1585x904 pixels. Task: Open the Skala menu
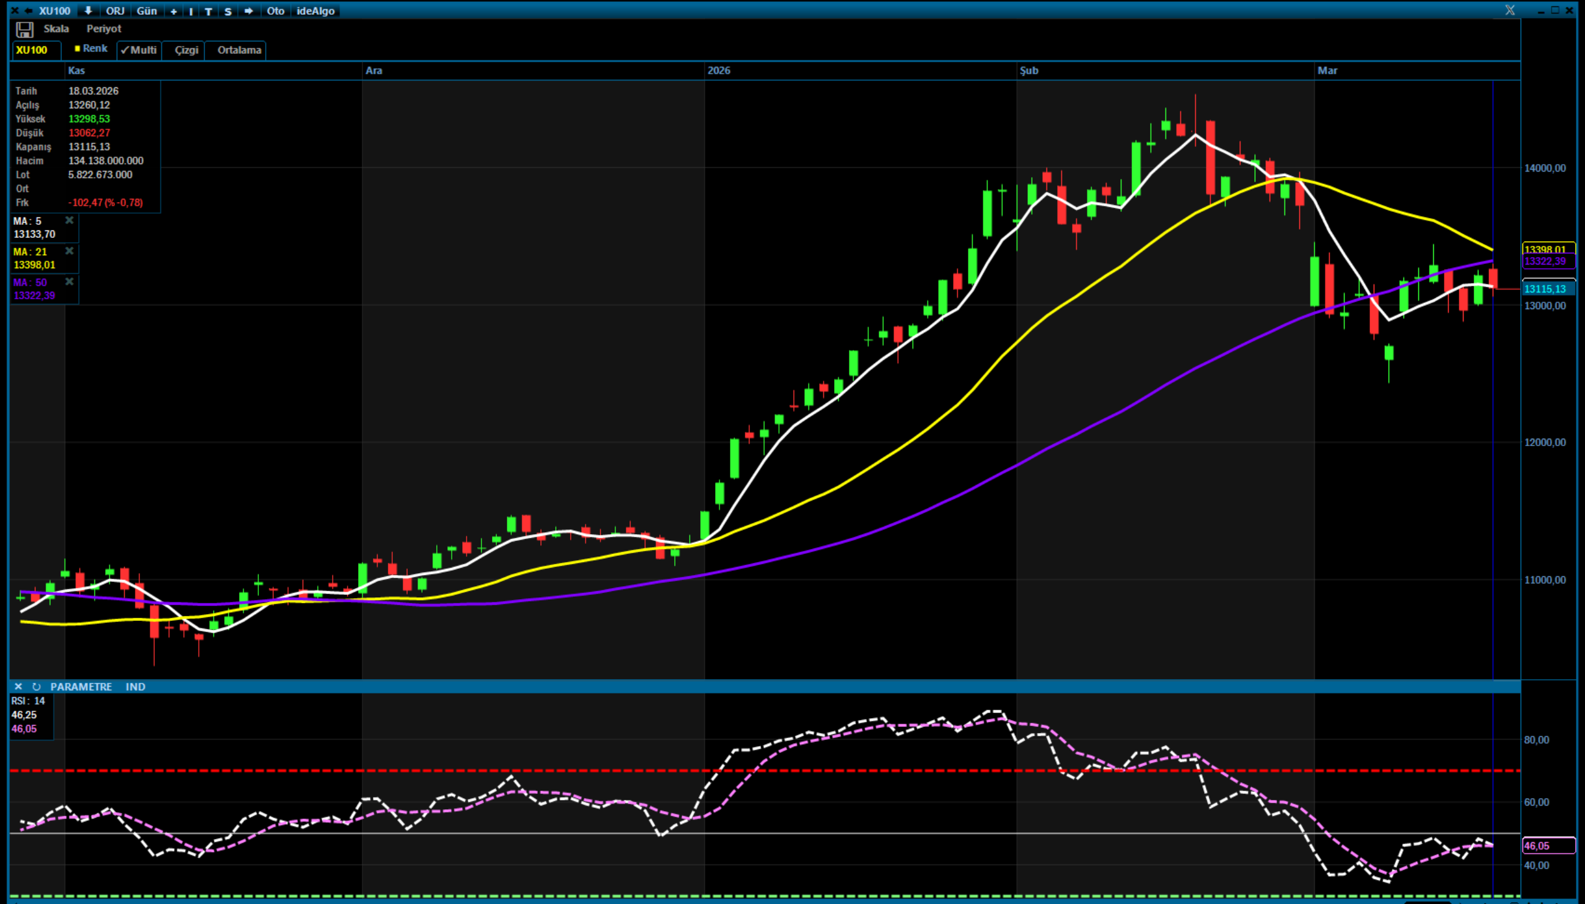[x=56, y=29]
